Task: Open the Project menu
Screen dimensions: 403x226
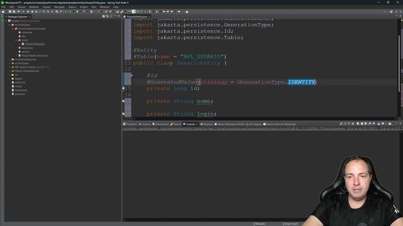Action: [84, 7]
